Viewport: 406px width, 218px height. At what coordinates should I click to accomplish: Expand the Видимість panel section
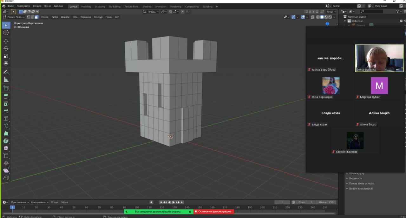(x=355, y=178)
